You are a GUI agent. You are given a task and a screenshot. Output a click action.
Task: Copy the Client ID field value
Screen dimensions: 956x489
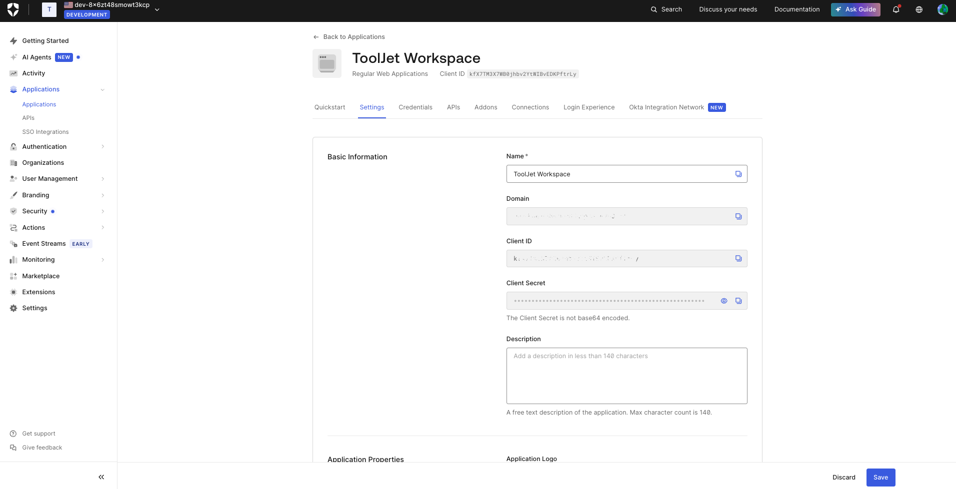click(x=738, y=258)
